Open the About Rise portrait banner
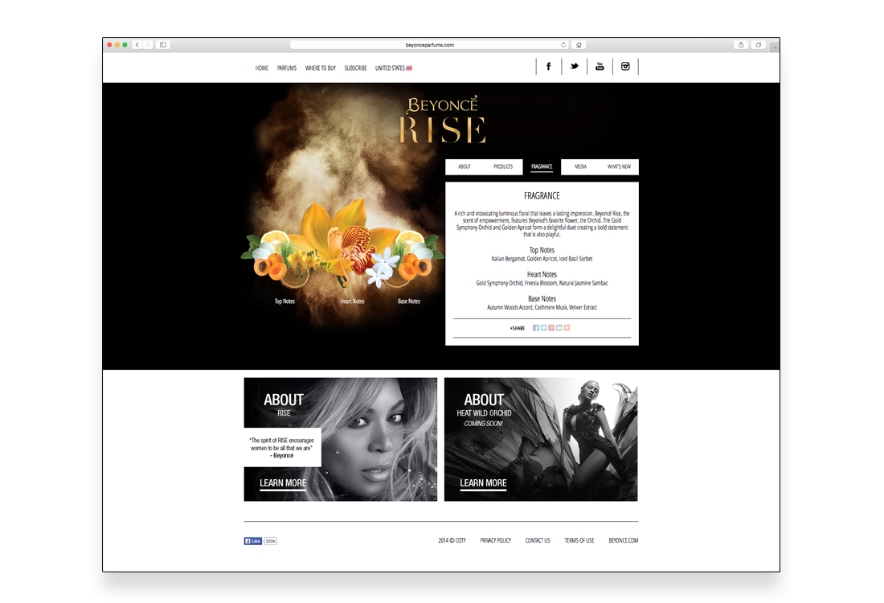 (341, 440)
